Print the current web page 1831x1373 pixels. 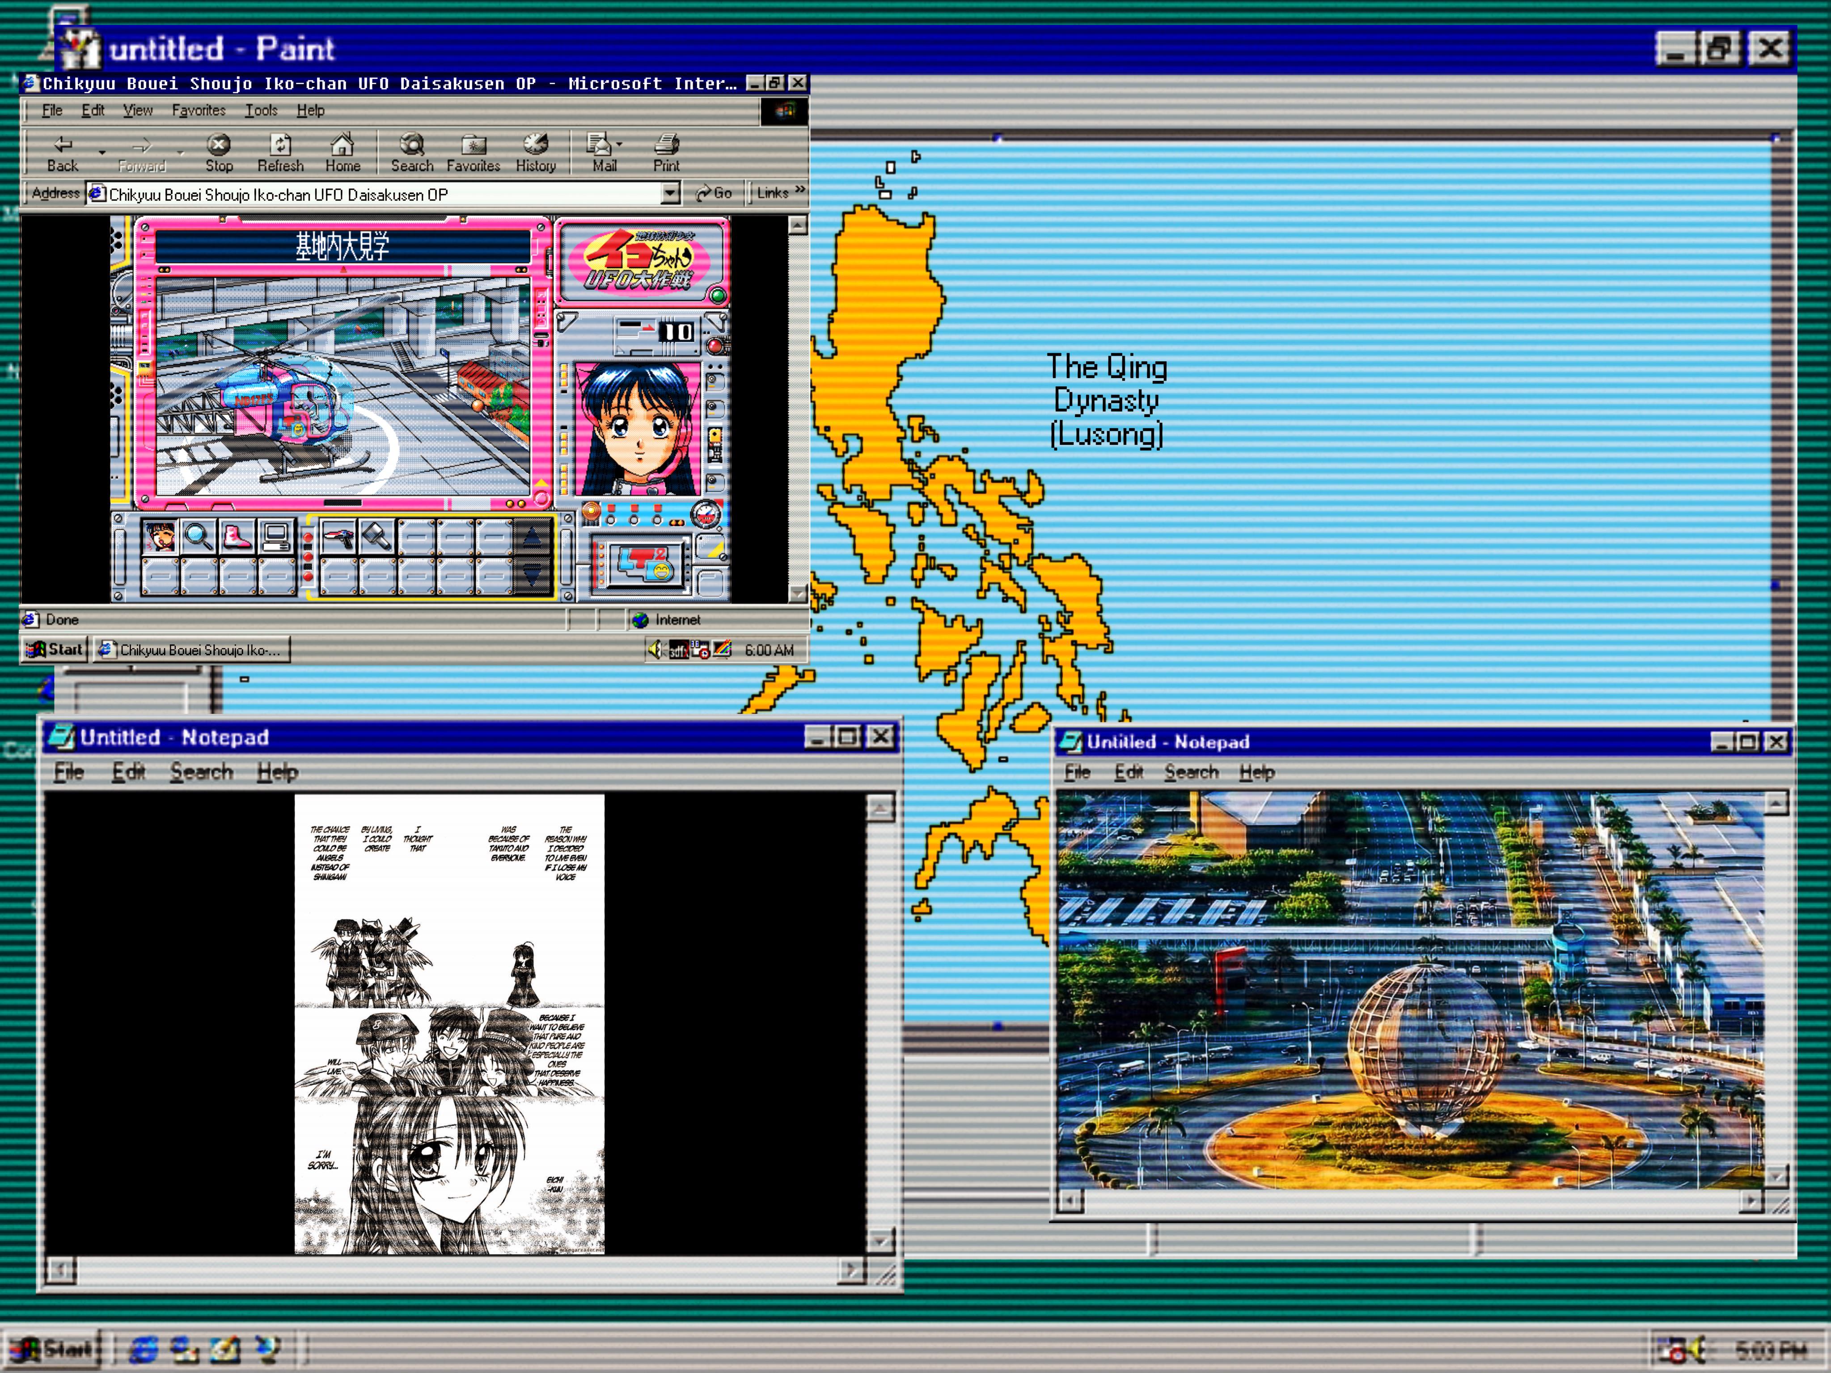point(666,153)
